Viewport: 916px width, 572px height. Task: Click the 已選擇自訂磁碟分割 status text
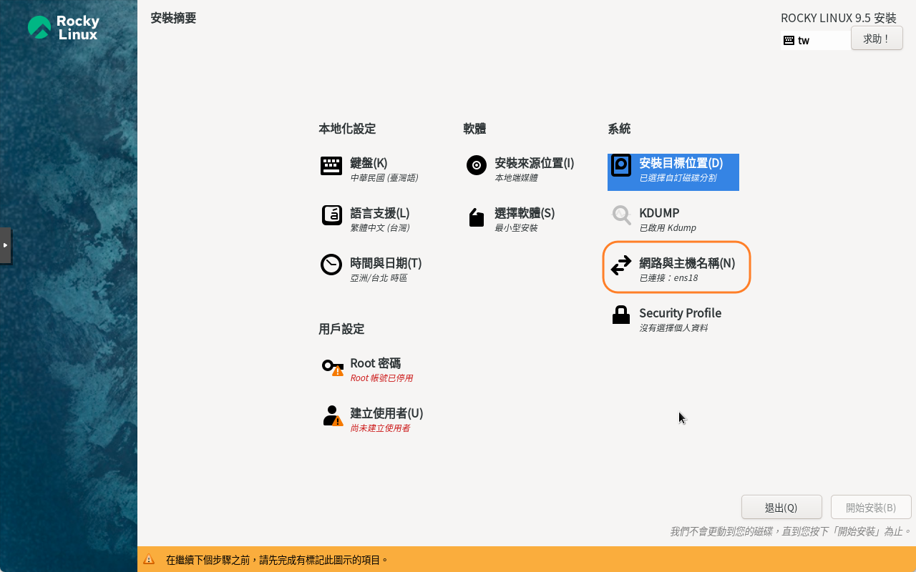tap(678, 177)
